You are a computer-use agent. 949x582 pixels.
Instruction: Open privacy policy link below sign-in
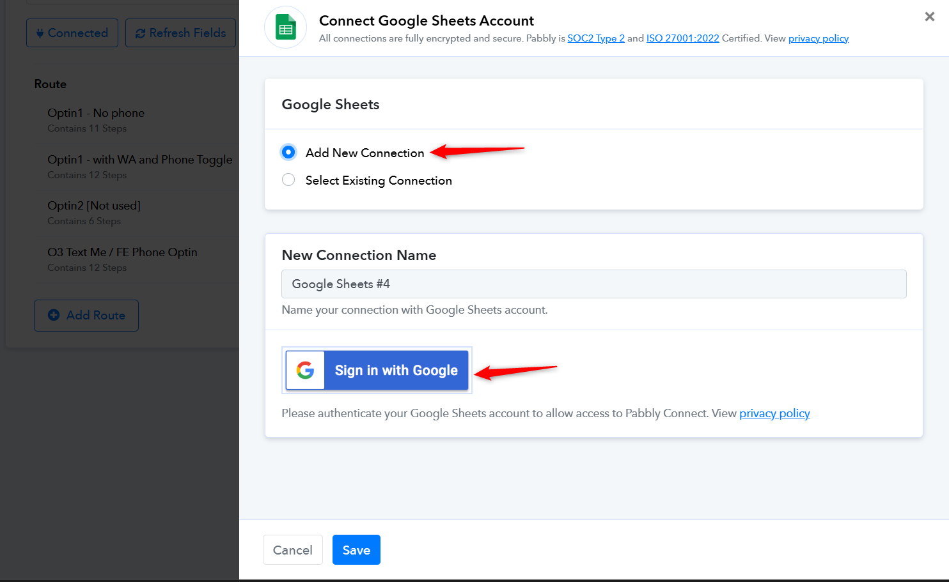click(x=774, y=413)
